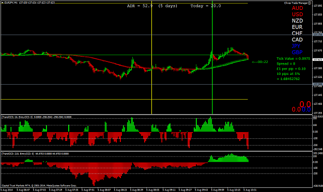Click the current price tag 137.623

click(317, 59)
